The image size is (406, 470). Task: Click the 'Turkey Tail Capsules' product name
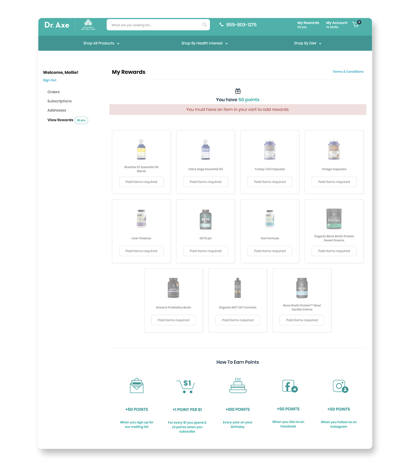(x=270, y=169)
